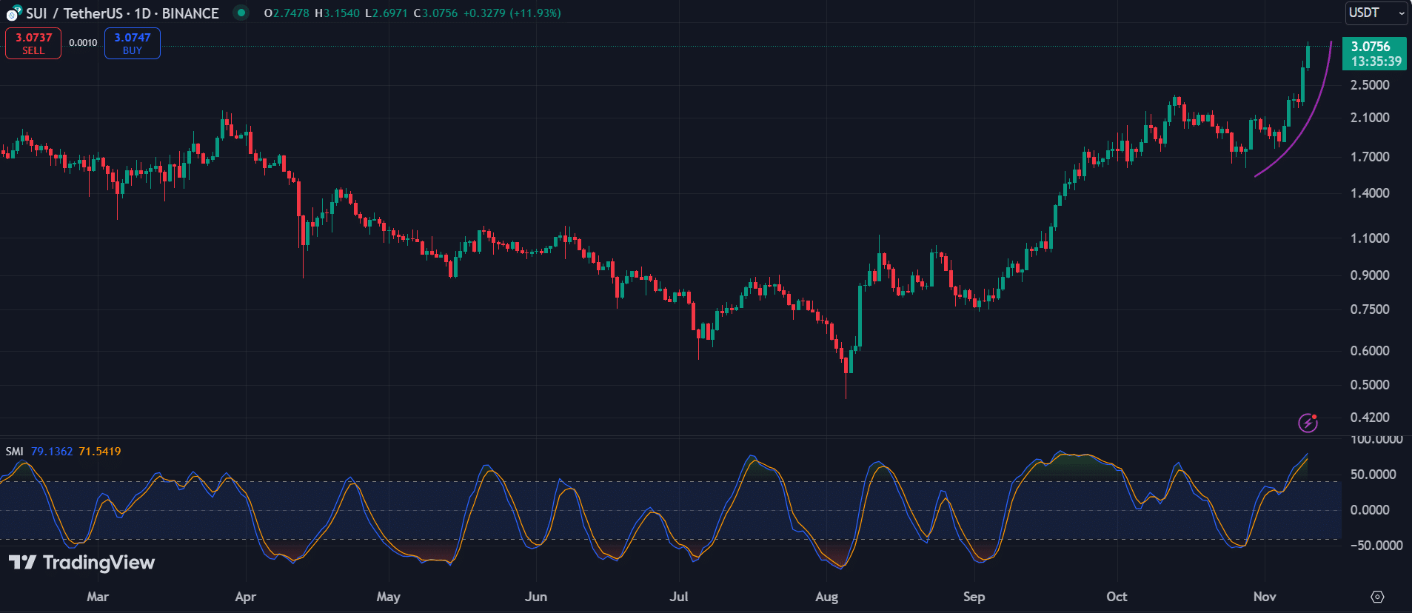
Task: Click the 3.0747 BUY button
Action: [133, 44]
